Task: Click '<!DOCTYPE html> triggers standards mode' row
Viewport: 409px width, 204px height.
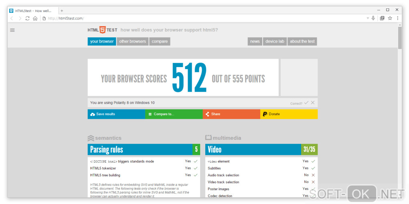Action: tap(144, 161)
